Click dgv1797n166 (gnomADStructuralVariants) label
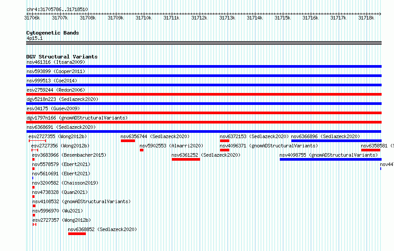Viewport: 394px width, 251px height. (x=77, y=118)
